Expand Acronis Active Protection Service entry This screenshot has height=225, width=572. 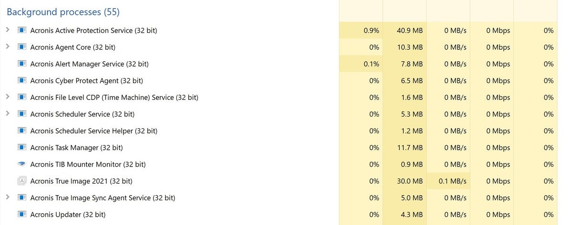coord(8,30)
